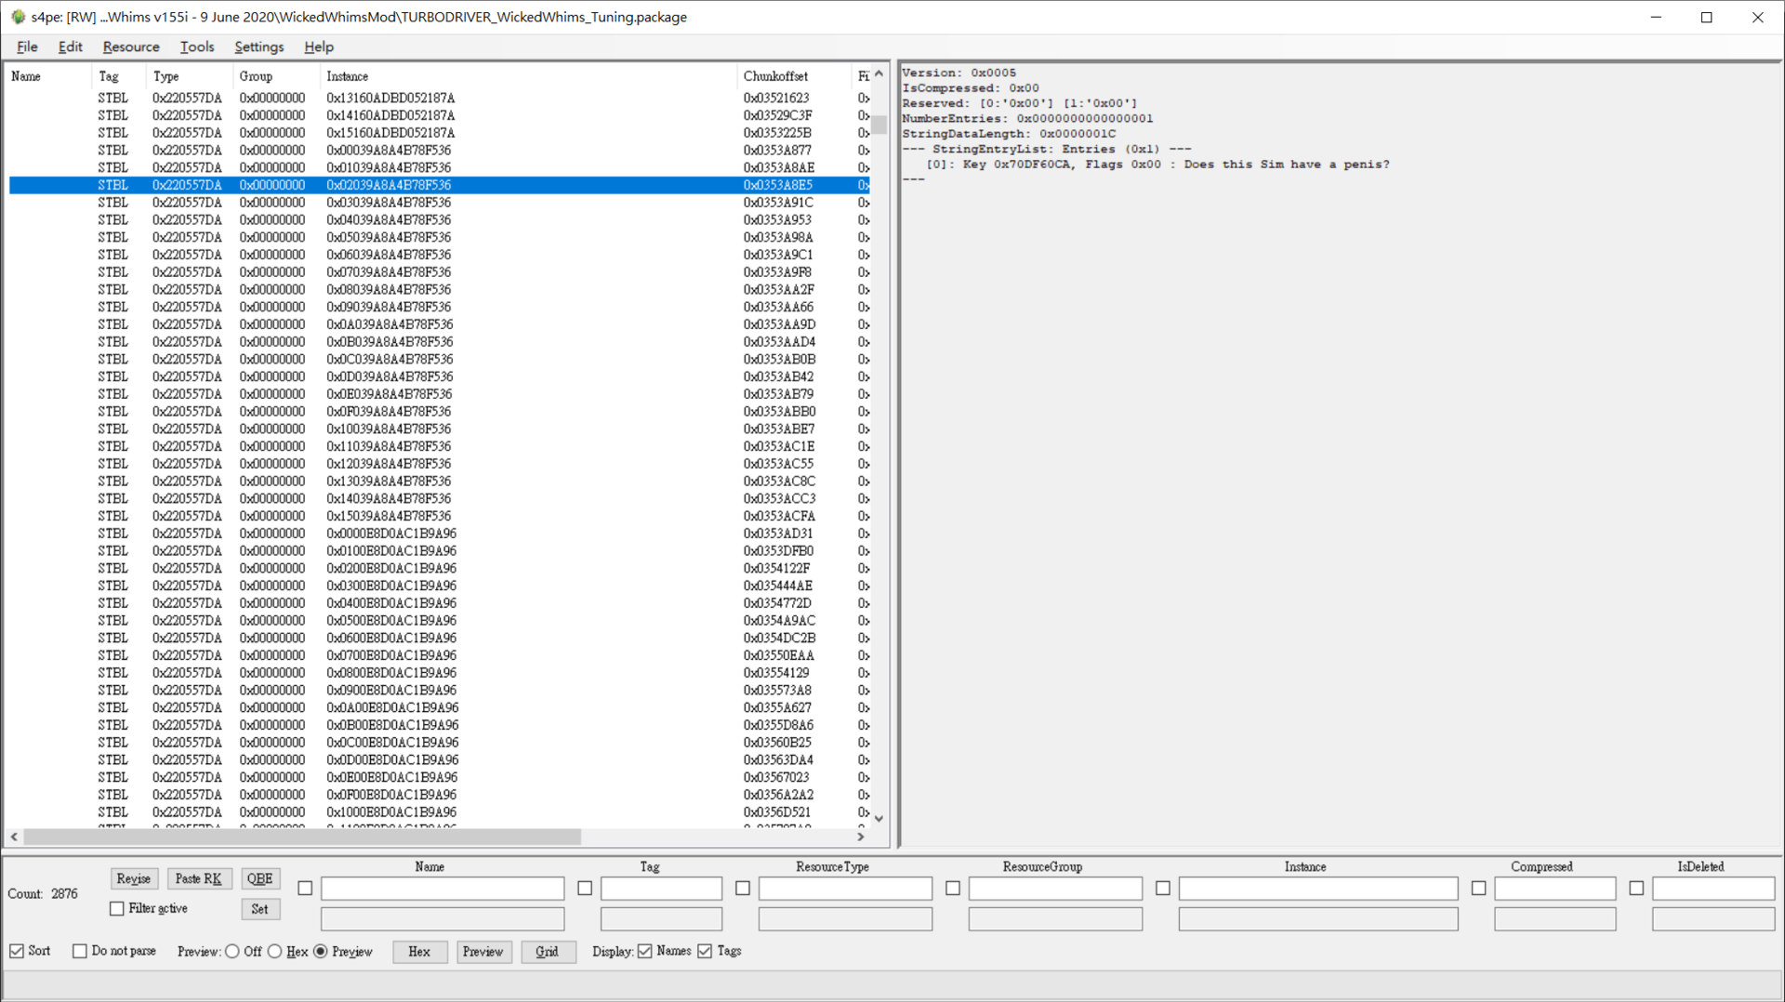Sort list by Instance column header
Screen dimensions: 1785x1002
pos(528,76)
